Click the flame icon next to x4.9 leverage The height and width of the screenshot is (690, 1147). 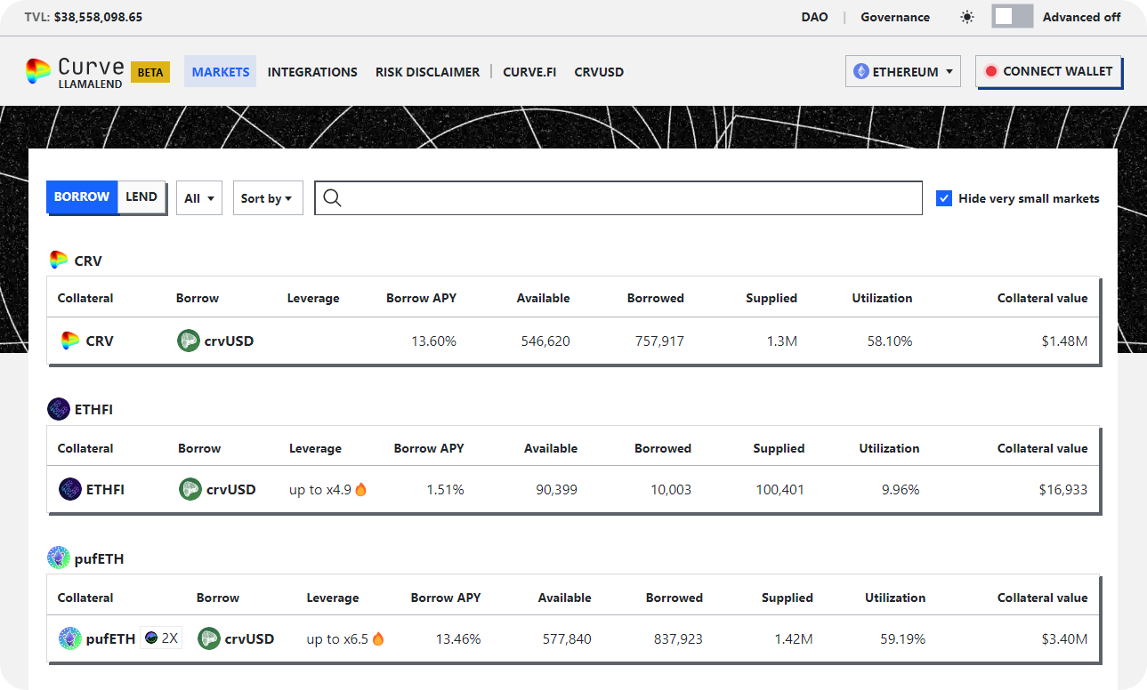click(361, 489)
